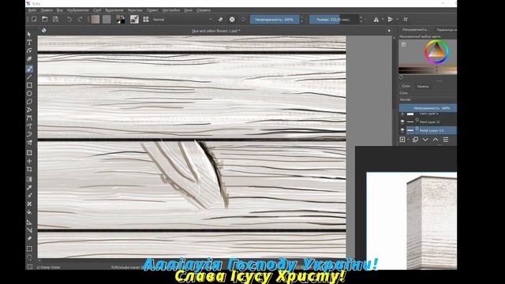Activate the Freehand Brush tool
The height and width of the screenshot is (284, 505).
[29, 69]
